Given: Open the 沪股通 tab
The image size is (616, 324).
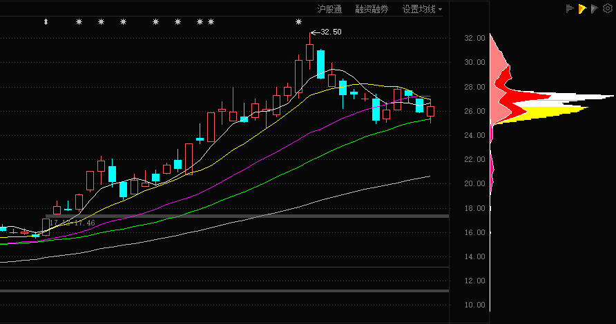Looking at the screenshot, I should (329, 9).
